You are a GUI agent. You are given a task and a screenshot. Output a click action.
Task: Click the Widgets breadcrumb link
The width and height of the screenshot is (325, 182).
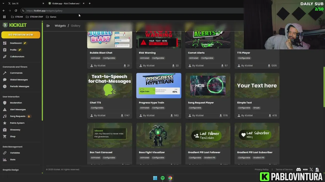(x=60, y=26)
